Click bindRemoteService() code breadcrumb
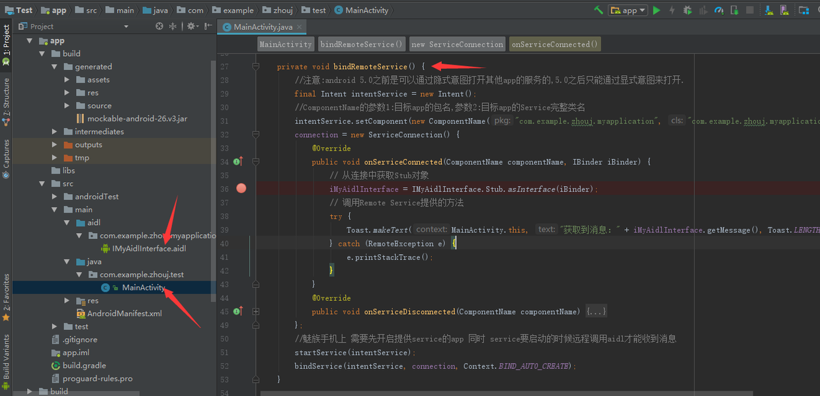Image resolution: width=820 pixels, height=396 pixels. coord(361,44)
